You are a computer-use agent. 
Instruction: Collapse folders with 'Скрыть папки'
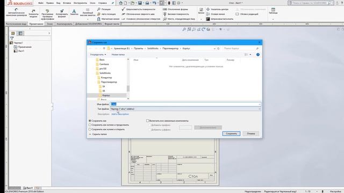point(98,134)
